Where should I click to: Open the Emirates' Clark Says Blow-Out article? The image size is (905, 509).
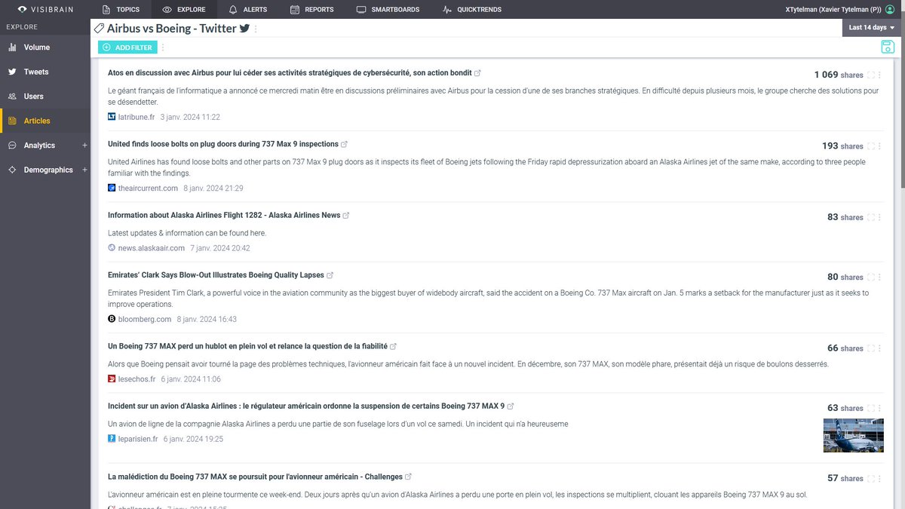(216, 275)
